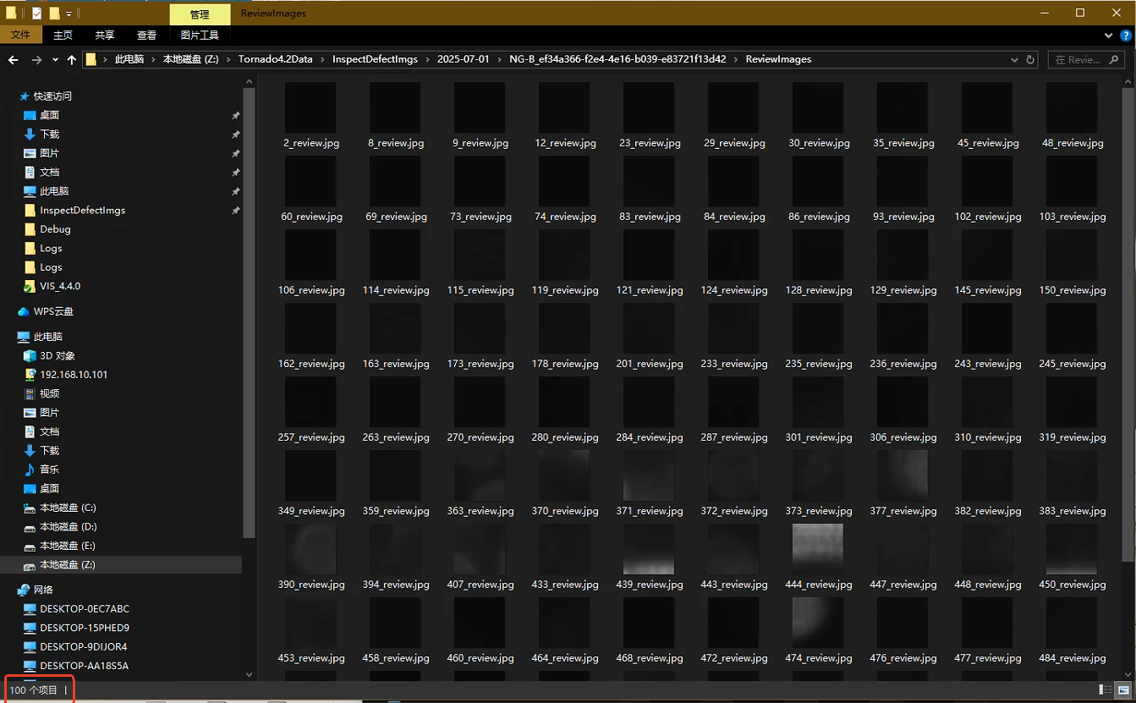Click the Back navigation arrow

point(13,59)
